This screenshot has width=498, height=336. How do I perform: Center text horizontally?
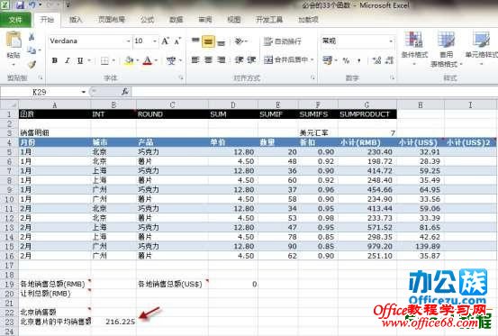[x=208, y=59]
